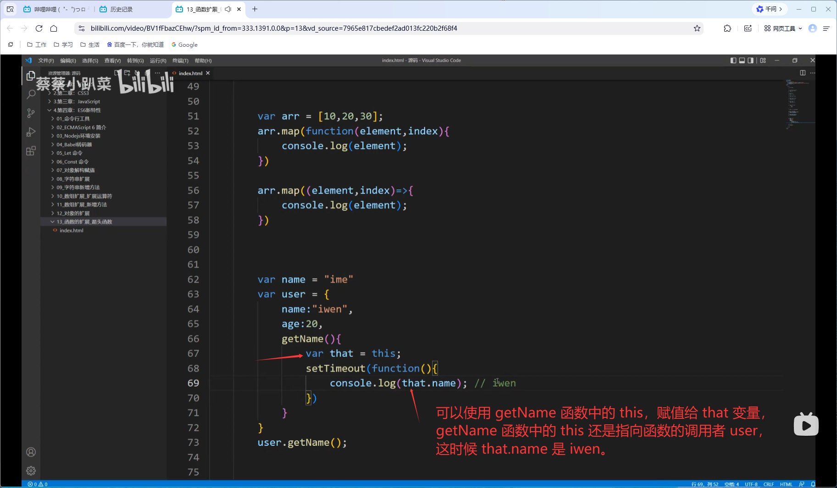The image size is (837, 488).
Task: View site information icon in address bar
Action: click(82, 28)
